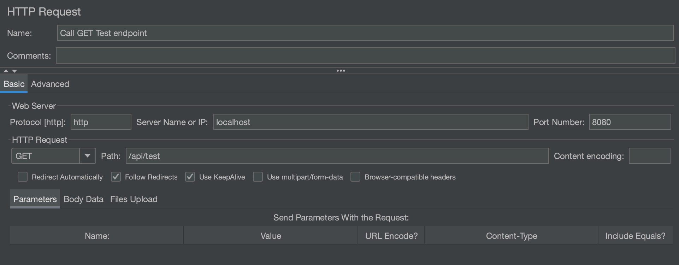Select the GET method combo box

coord(46,156)
